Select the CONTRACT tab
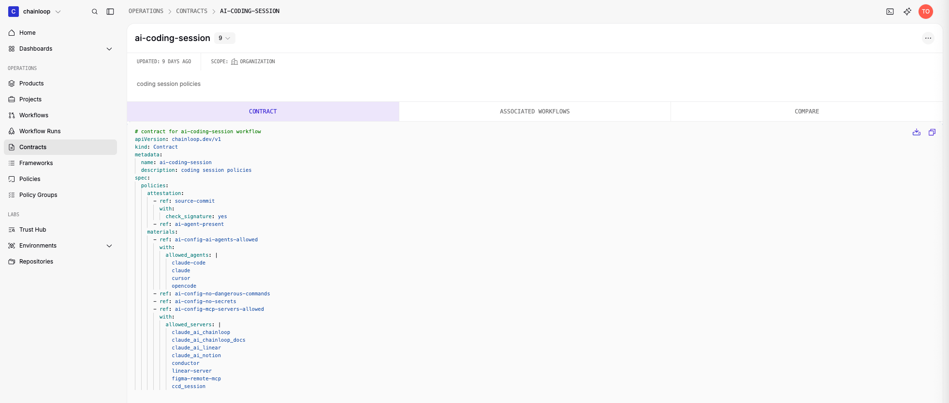The height and width of the screenshot is (403, 949). [x=263, y=111]
